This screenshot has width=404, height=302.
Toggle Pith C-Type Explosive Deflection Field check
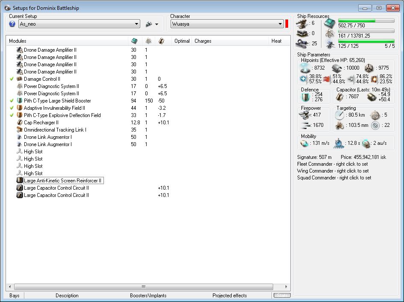12,115
